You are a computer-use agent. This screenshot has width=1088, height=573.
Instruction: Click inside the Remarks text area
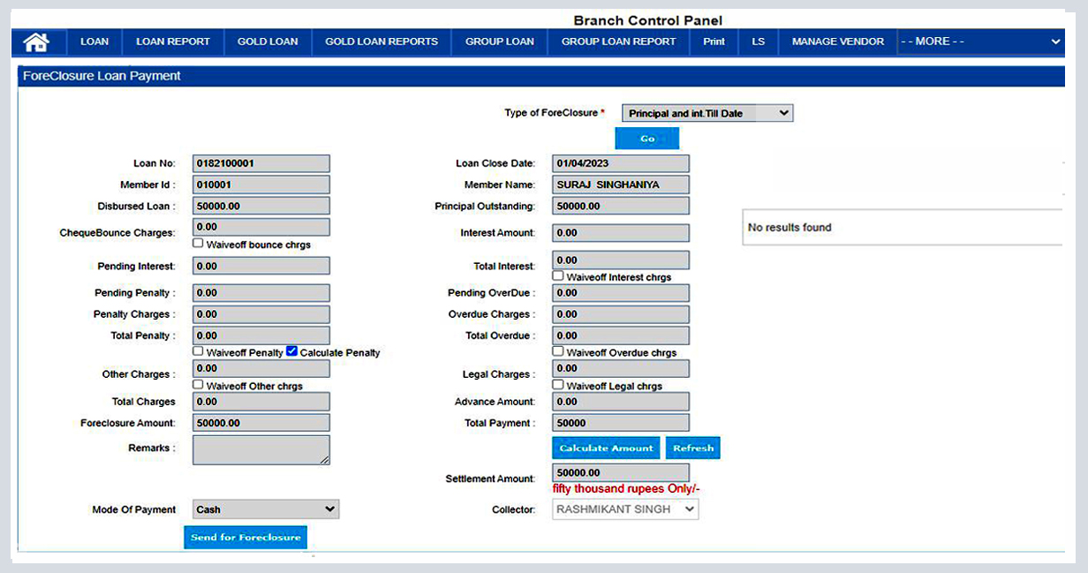click(260, 450)
